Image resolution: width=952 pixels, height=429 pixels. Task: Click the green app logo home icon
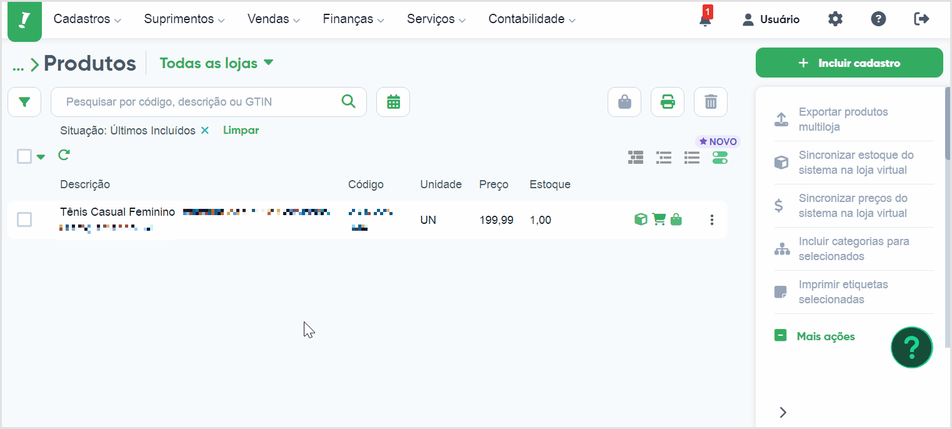tap(24, 21)
